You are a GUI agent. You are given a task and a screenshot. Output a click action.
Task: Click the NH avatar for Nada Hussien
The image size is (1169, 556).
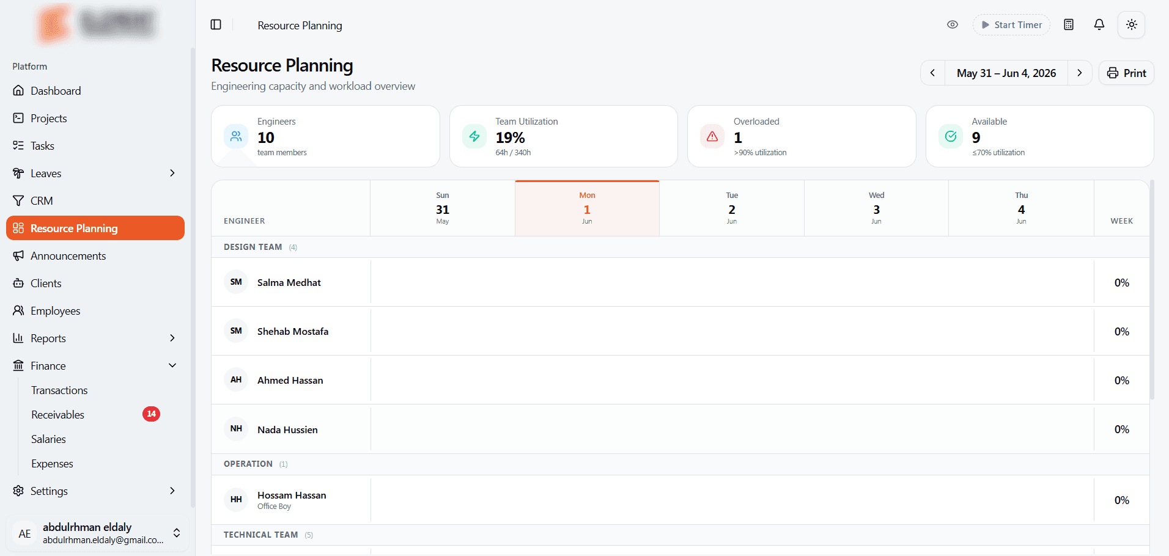tap(236, 429)
